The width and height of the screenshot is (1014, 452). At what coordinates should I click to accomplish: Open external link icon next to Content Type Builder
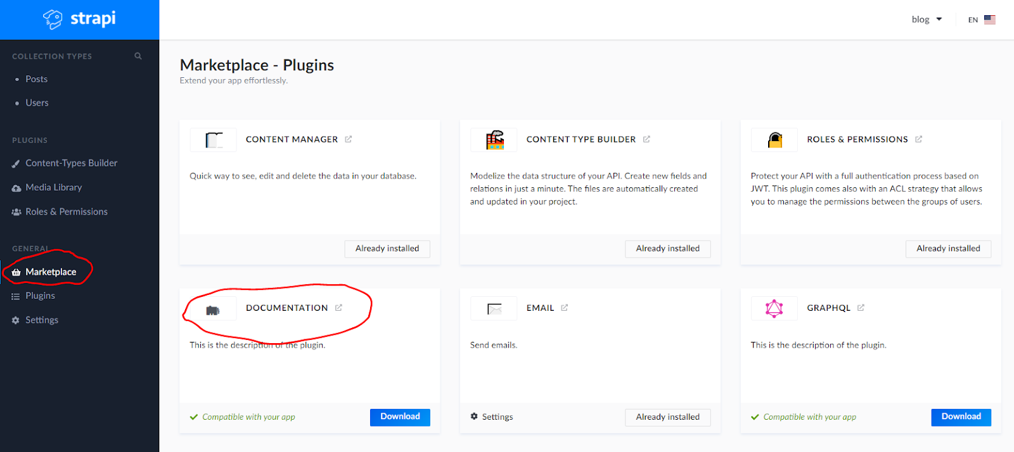(x=646, y=139)
